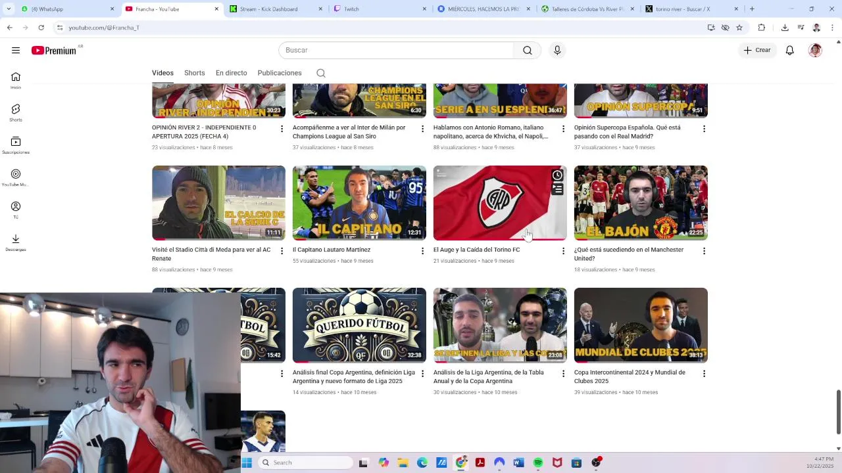The width and height of the screenshot is (842, 473).
Task: Open the YouTube account avatar menu
Action: tap(816, 50)
